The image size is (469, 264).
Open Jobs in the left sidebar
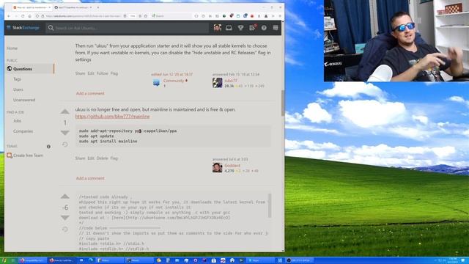(x=17, y=121)
